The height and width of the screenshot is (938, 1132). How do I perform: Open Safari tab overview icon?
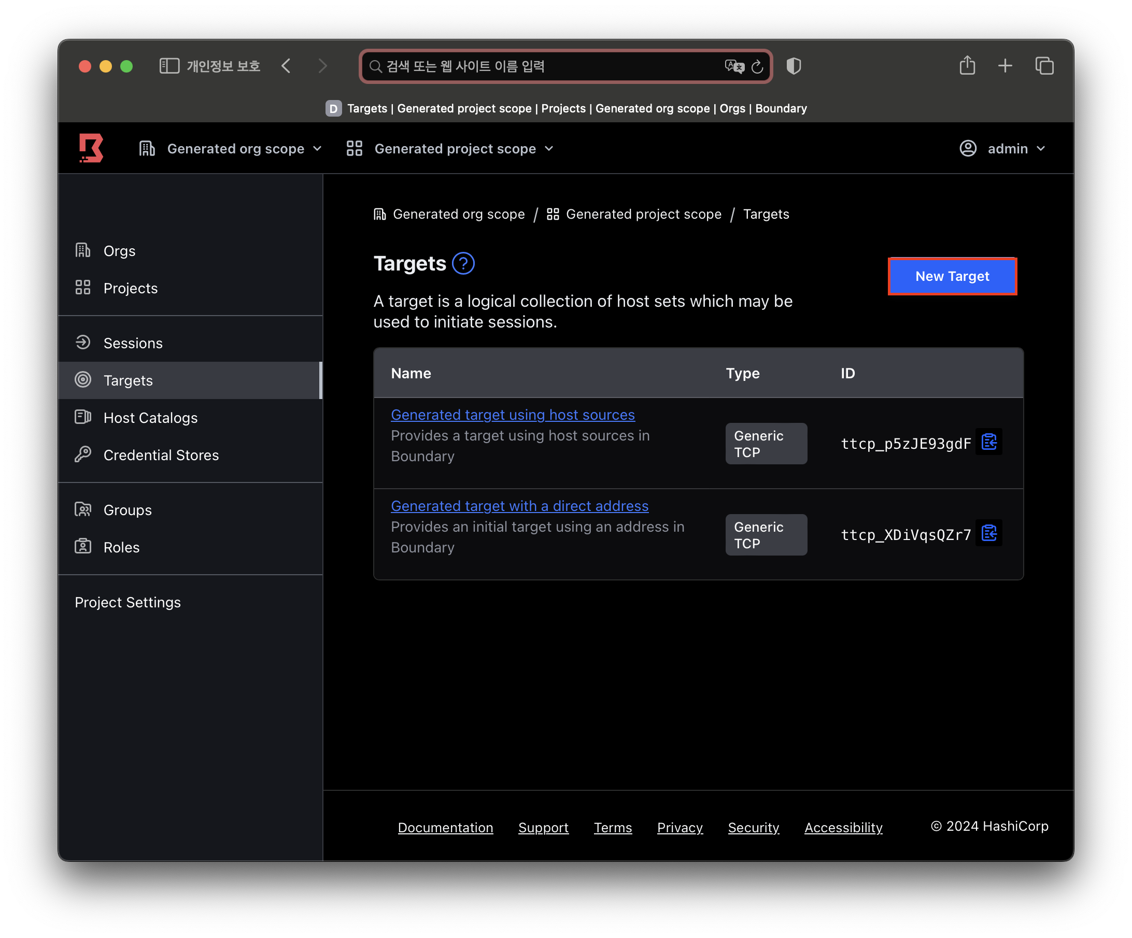point(1044,66)
